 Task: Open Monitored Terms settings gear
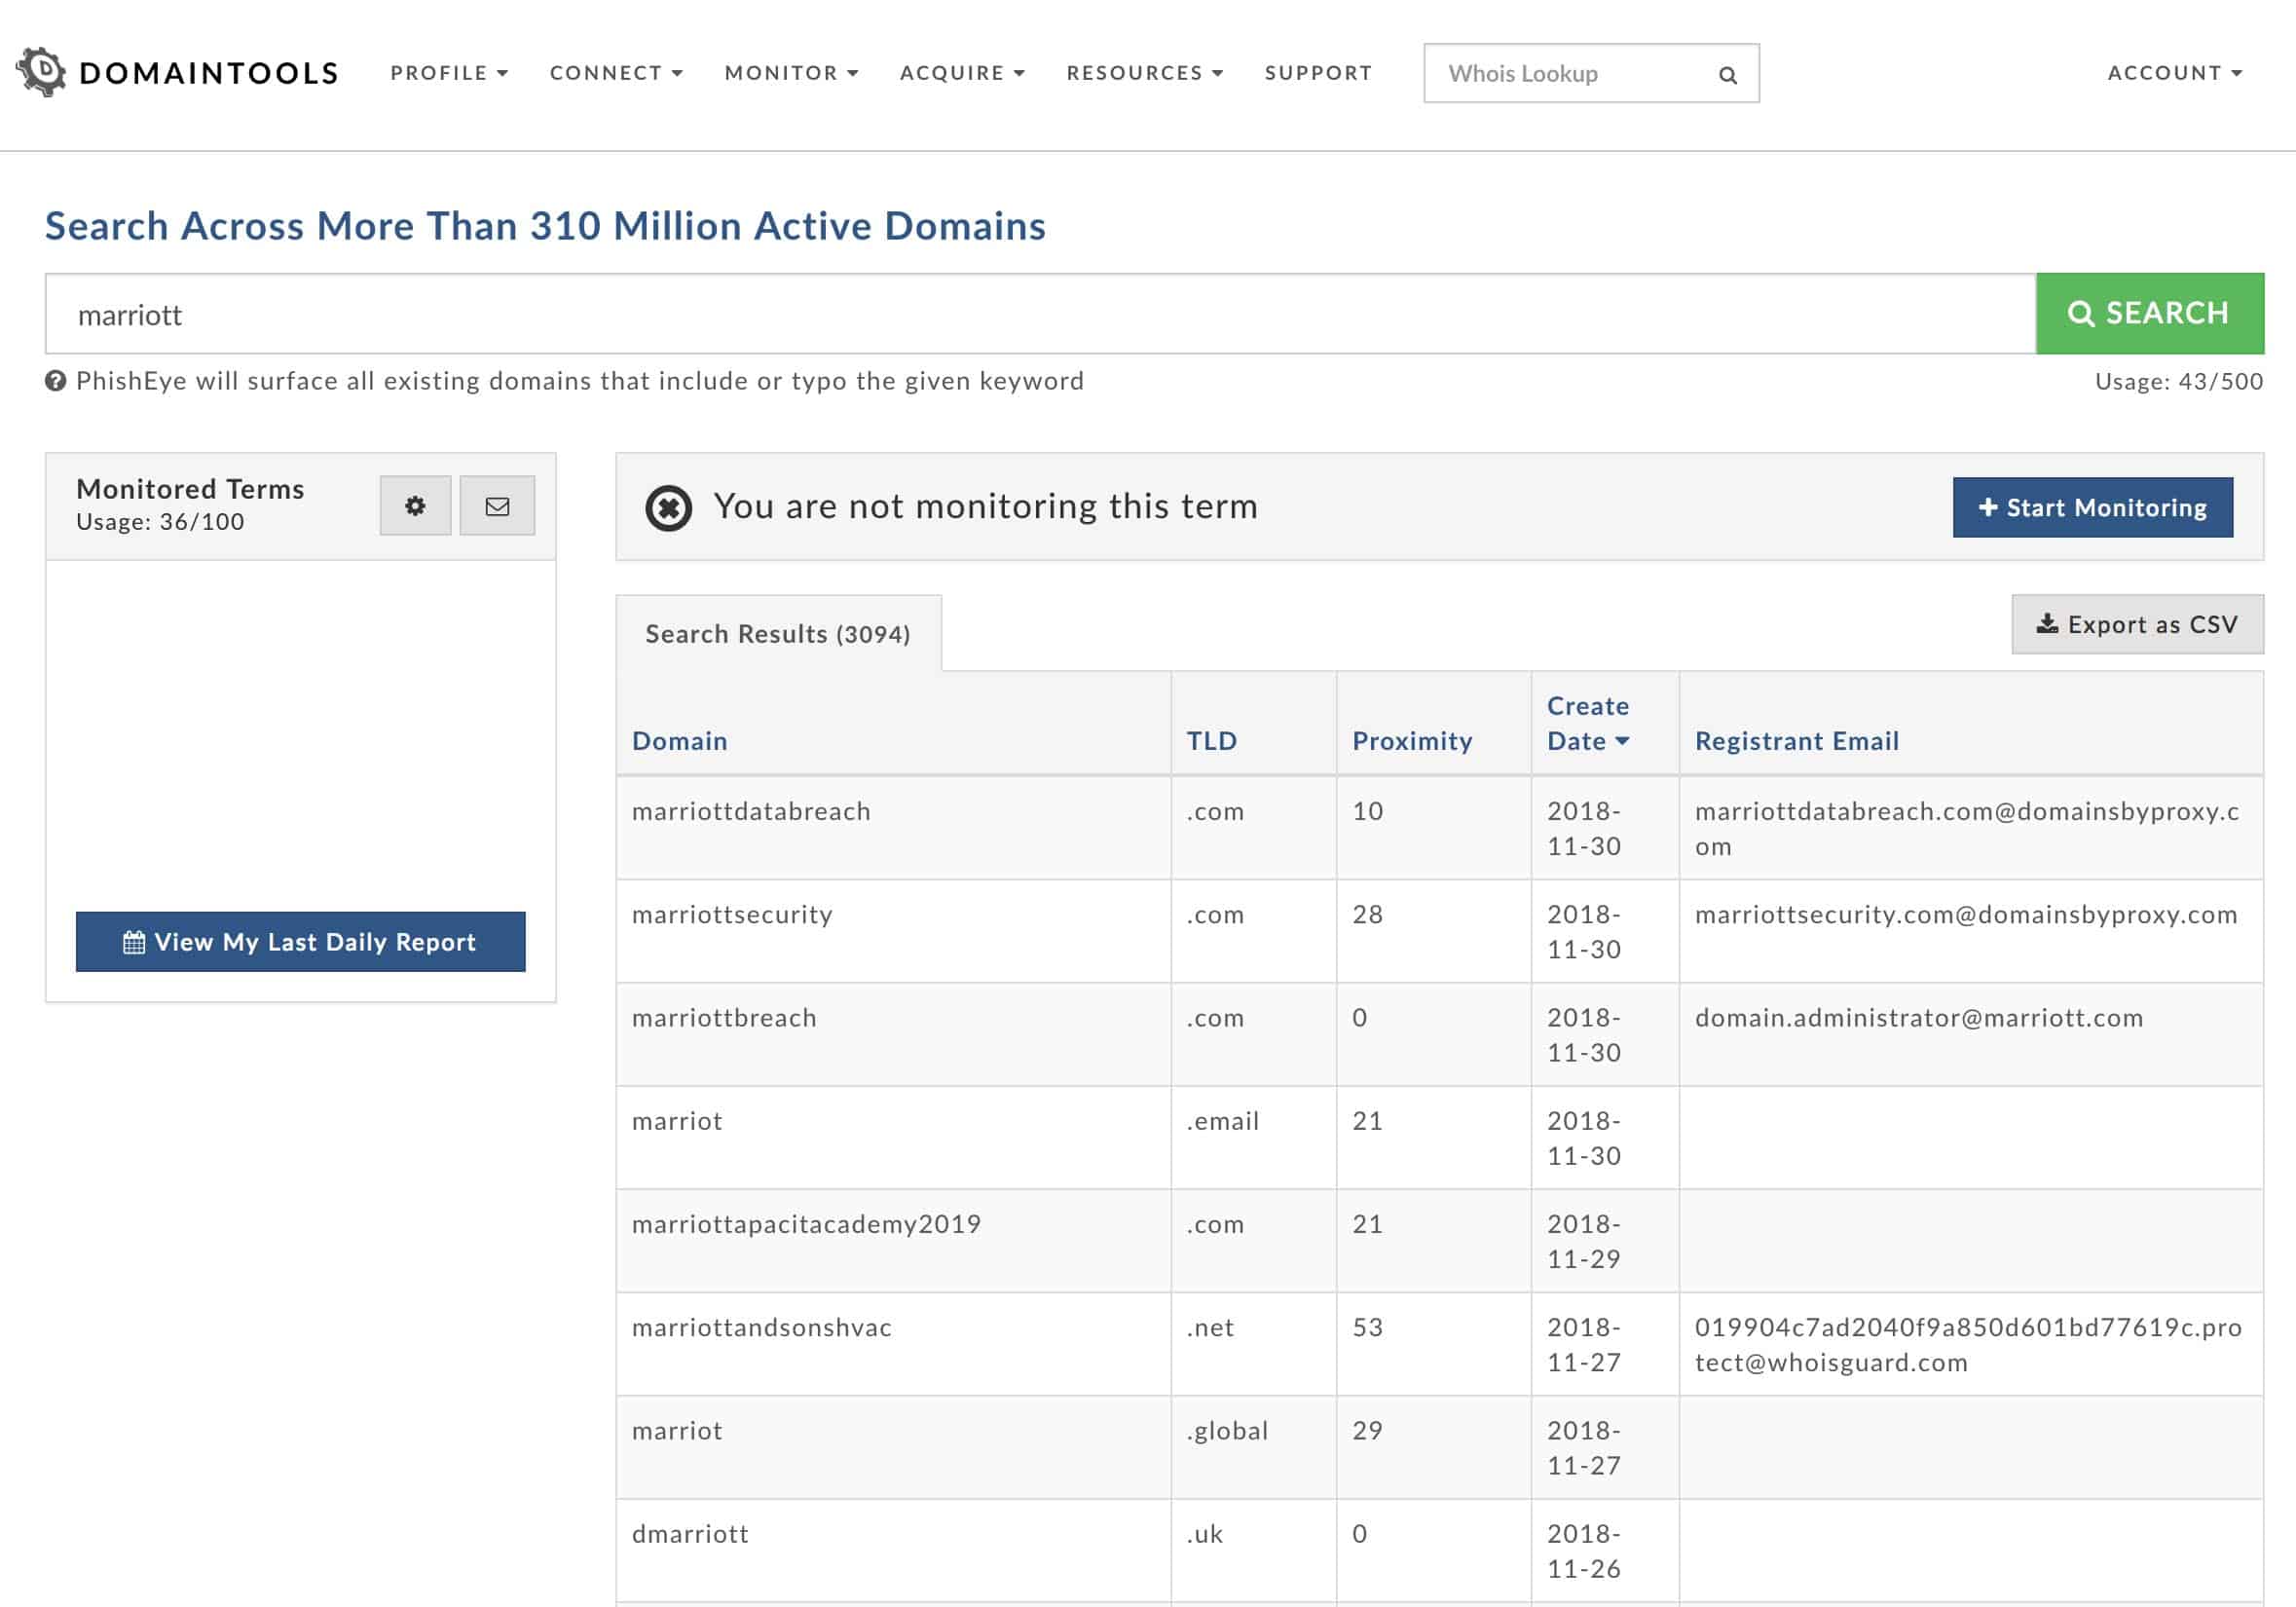(x=415, y=506)
